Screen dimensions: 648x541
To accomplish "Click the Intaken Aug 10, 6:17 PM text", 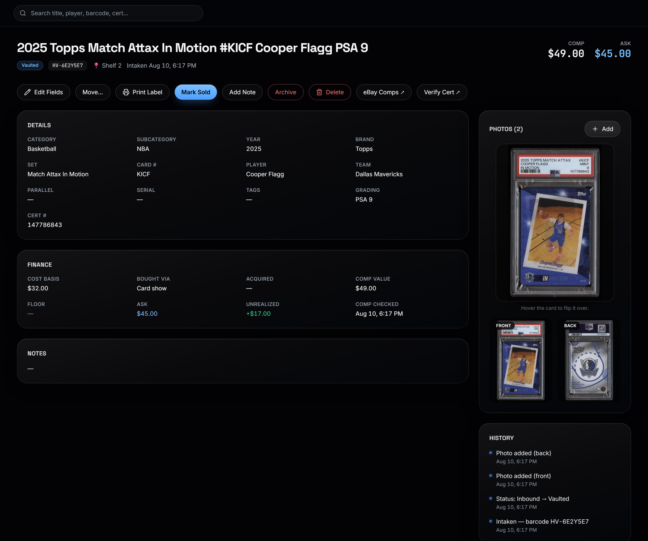I will [x=161, y=65].
